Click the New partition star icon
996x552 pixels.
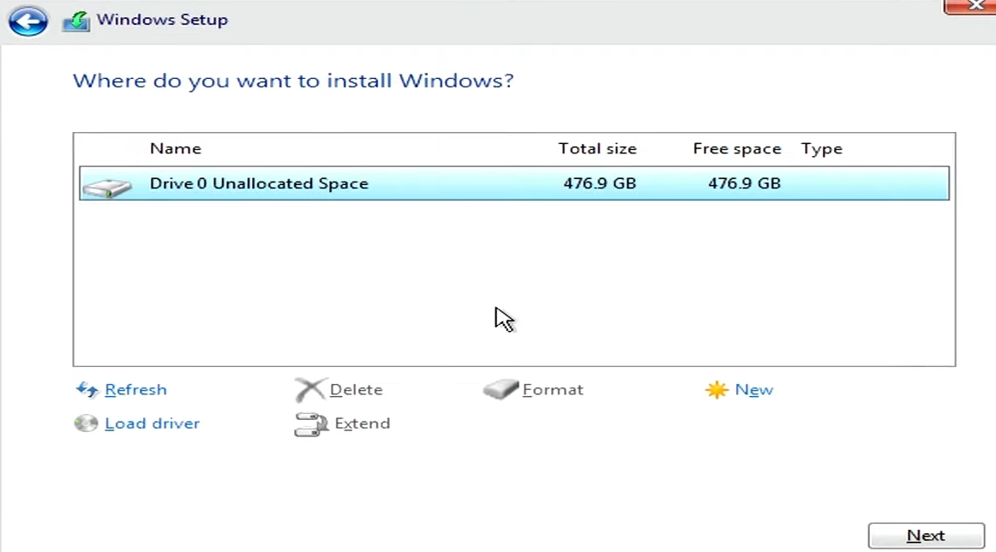tap(716, 389)
